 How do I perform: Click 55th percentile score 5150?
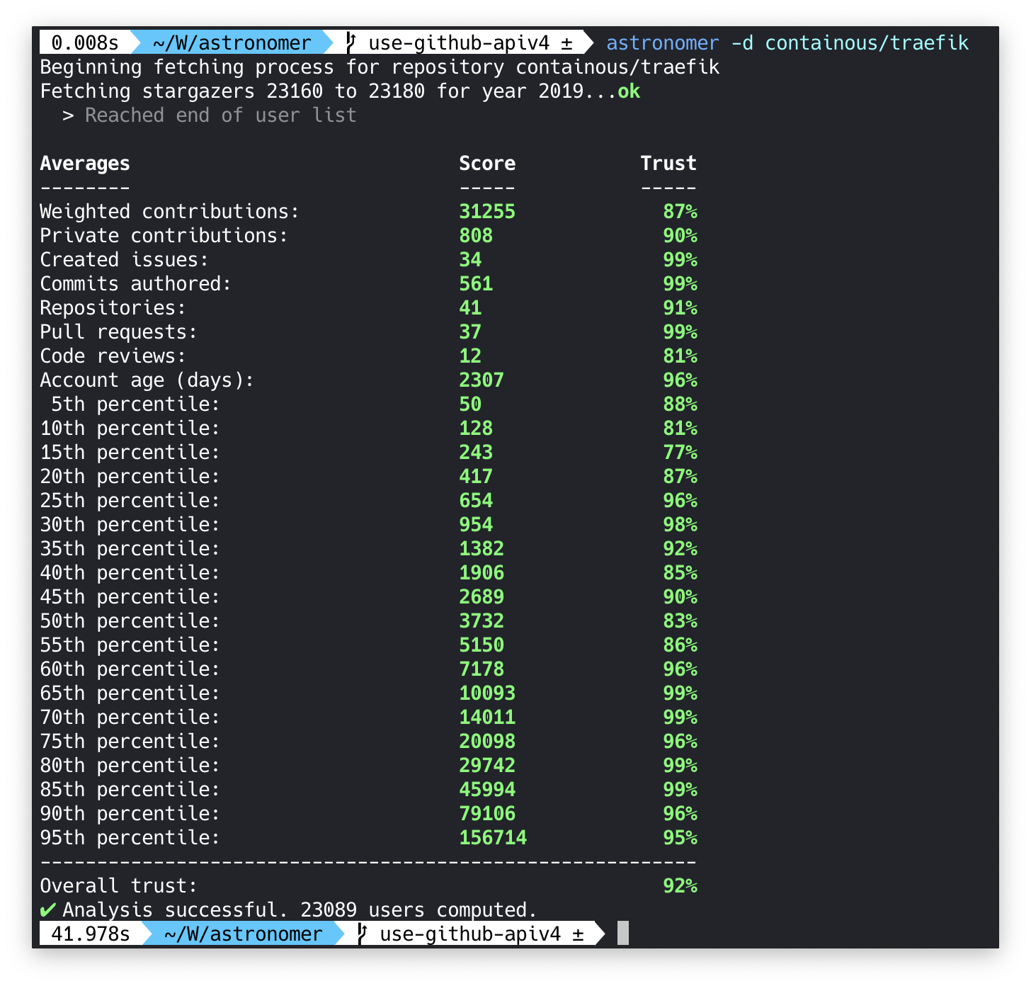[482, 645]
